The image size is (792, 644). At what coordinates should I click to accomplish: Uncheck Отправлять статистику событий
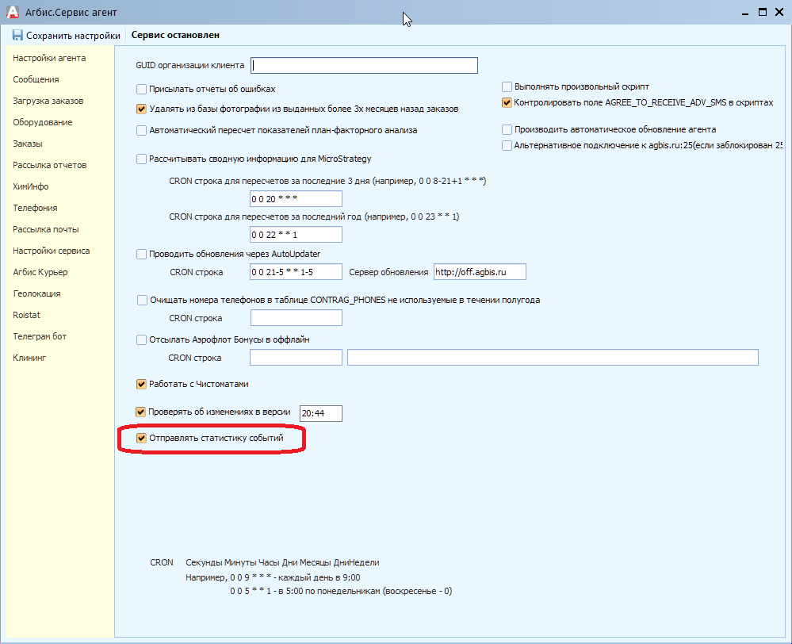pyautogui.click(x=141, y=439)
